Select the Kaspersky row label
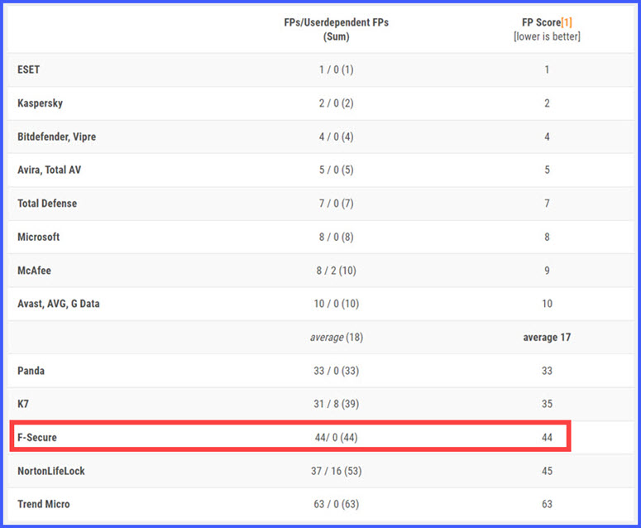Viewport: 641px width, 528px height. click(x=40, y=103)
